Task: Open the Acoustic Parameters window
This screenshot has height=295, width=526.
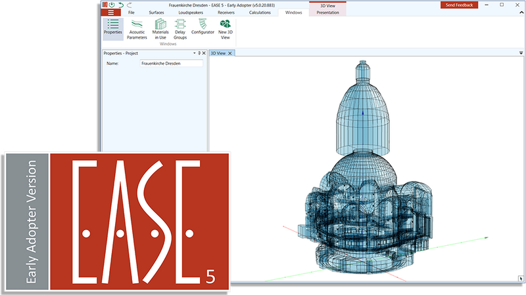Action: coord(137,29)
